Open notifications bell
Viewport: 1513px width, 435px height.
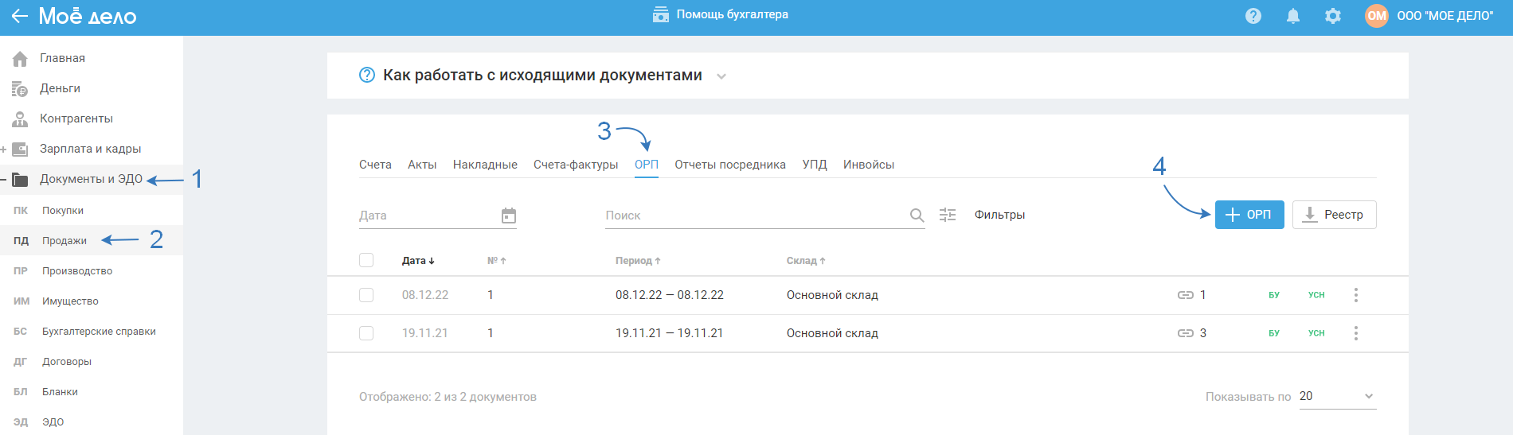pyautogui.click(x=1293, y=16)
